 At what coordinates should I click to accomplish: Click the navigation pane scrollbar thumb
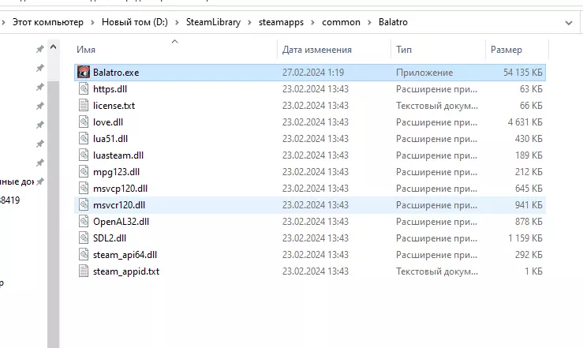click(53, 214)
